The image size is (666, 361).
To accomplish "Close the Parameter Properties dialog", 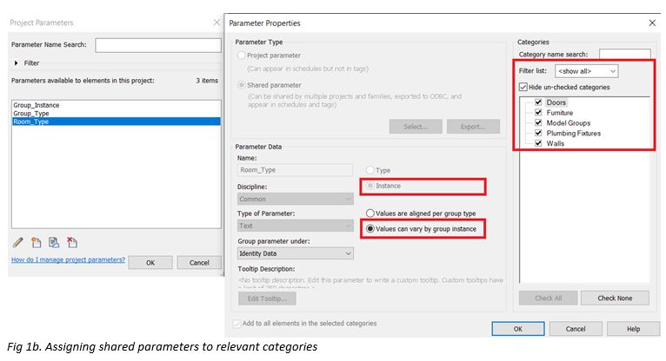I will pos(652,23).
